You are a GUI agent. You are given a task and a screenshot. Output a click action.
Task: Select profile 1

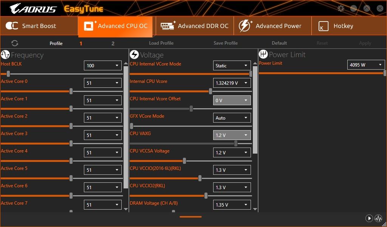coord(81,44)
